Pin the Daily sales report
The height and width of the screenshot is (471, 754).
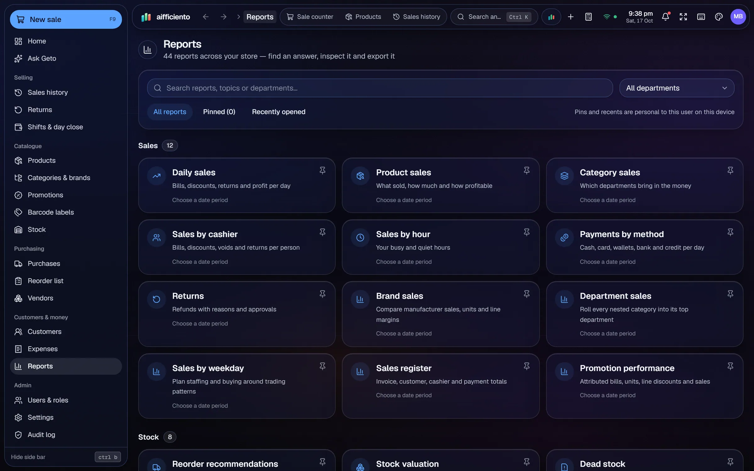[x=322, y=171]
